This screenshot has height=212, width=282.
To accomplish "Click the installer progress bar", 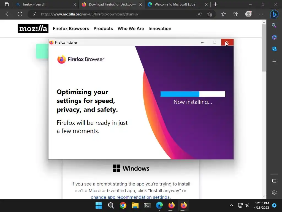I will coord(193,94).
